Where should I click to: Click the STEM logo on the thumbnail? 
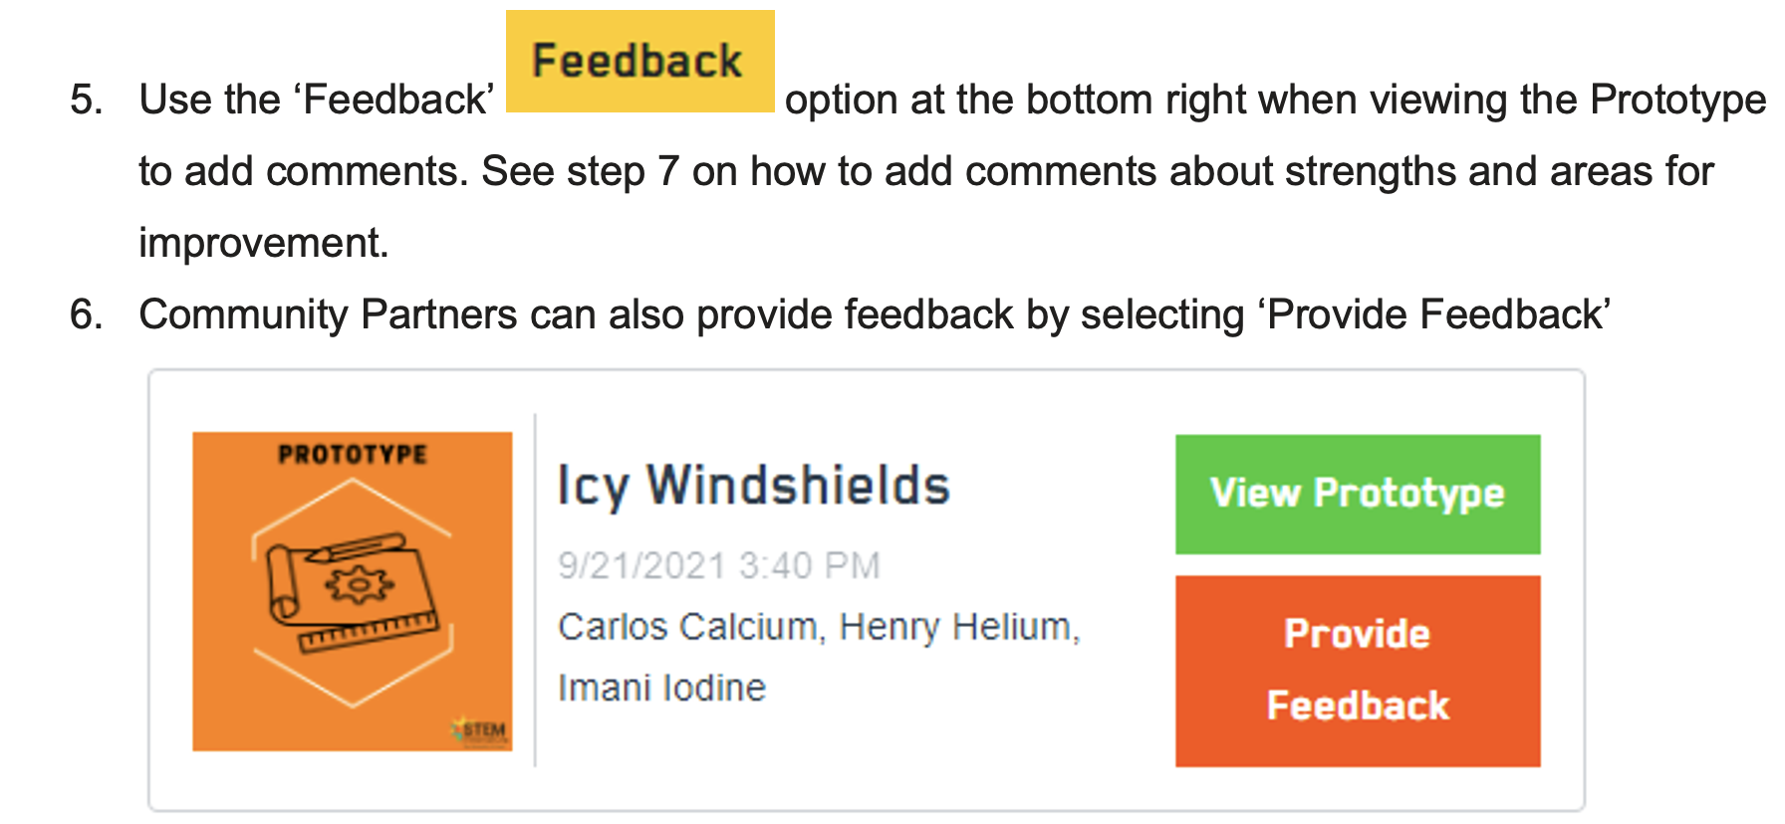pyautogui.click(x=482, y=731)
